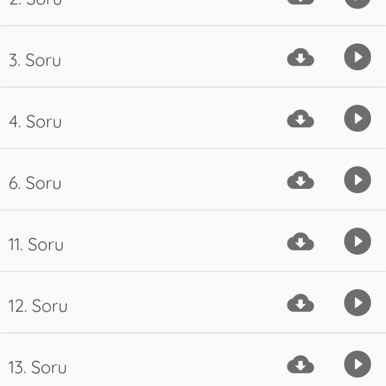
Task: Download the partially visible 2. Soru item
Action: click(301, 2)
